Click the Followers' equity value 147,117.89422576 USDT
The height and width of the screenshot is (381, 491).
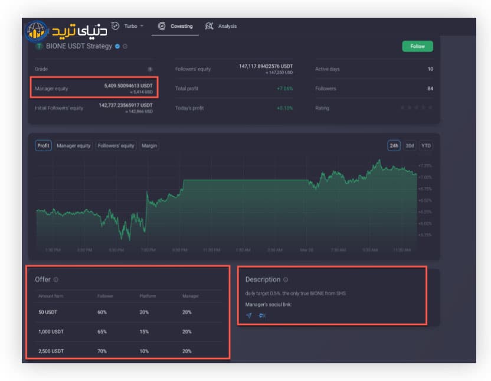(x=266, y=66)
